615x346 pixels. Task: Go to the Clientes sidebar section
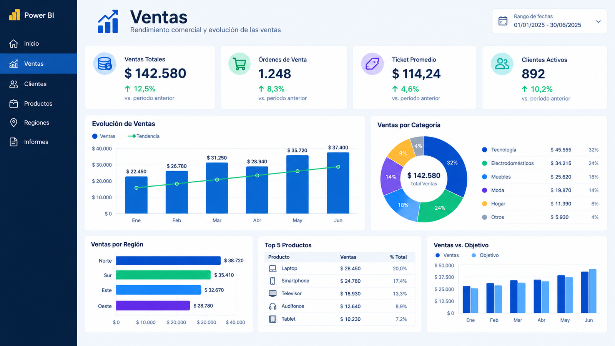38,84
